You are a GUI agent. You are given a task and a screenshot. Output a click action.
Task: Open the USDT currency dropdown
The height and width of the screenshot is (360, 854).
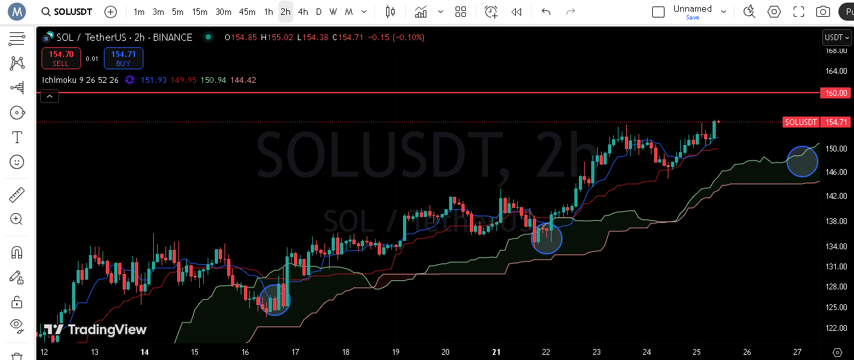tap(836, 38)
